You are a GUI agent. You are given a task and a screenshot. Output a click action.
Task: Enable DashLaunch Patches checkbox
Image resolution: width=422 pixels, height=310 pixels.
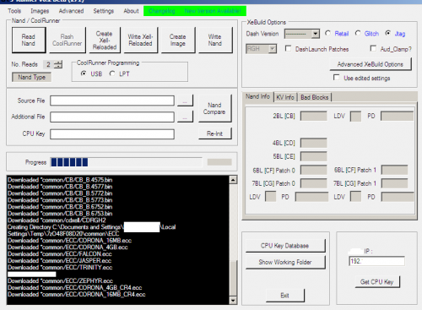pyautogui.click(x=288, y=49)
